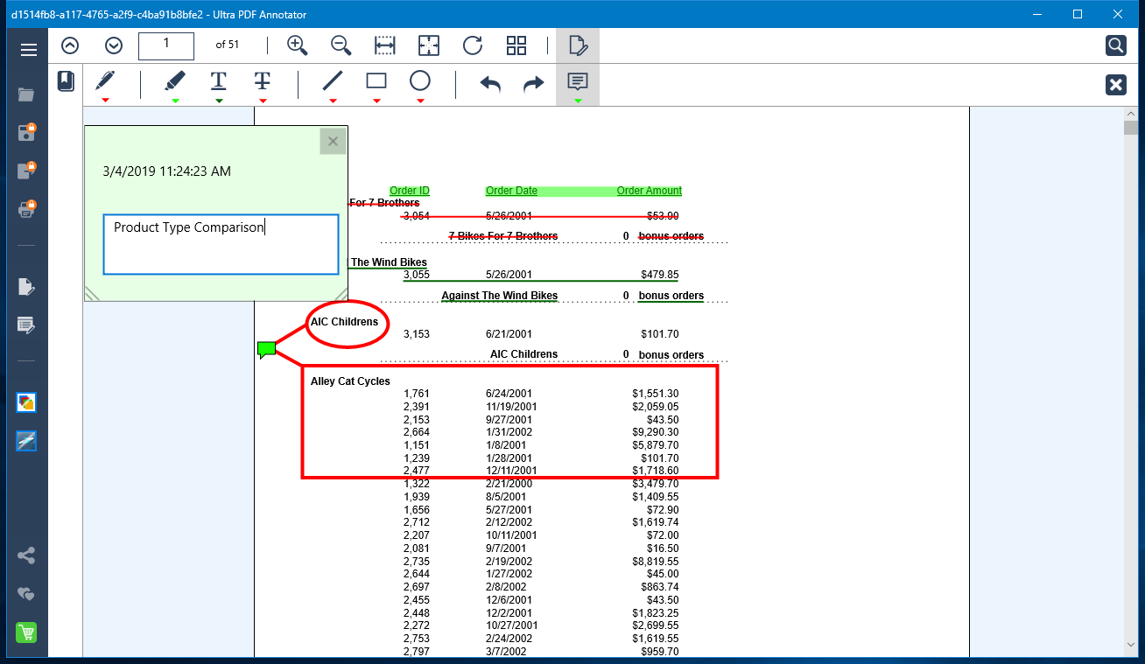Toggle the annotation edit mode
Image resolution: width=1145 pixels, height=664 pixels.
pos(578,45)
